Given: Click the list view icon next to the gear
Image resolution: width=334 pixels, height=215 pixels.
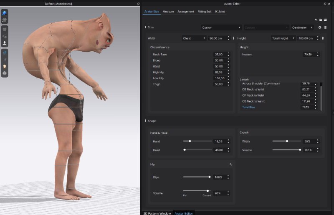Looking at the screenshot, I should click(325, 27).
